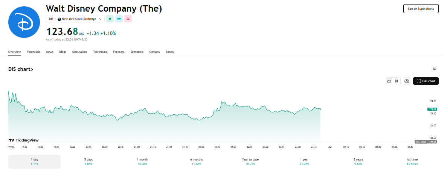Click the Disney logo circle
The width and height of the screenshot is (444, 171).
[x=25, y=23]
